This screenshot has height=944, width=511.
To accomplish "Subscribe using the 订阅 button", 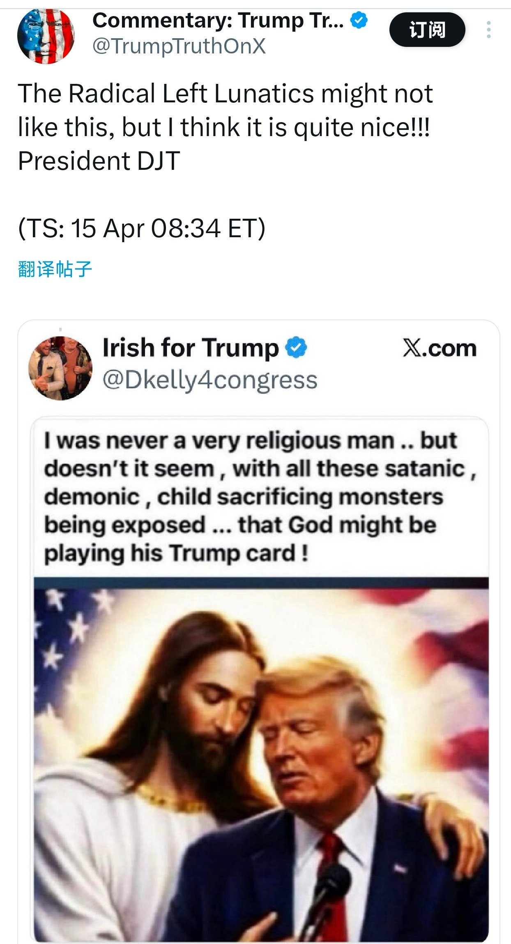I will (x=427, y=30).
